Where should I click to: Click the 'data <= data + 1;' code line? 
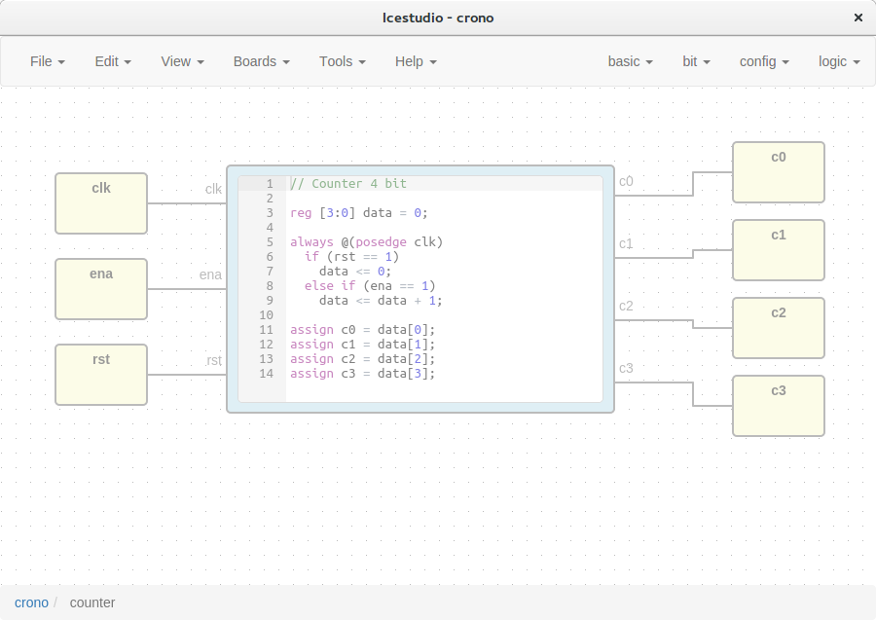click(381, 301)
